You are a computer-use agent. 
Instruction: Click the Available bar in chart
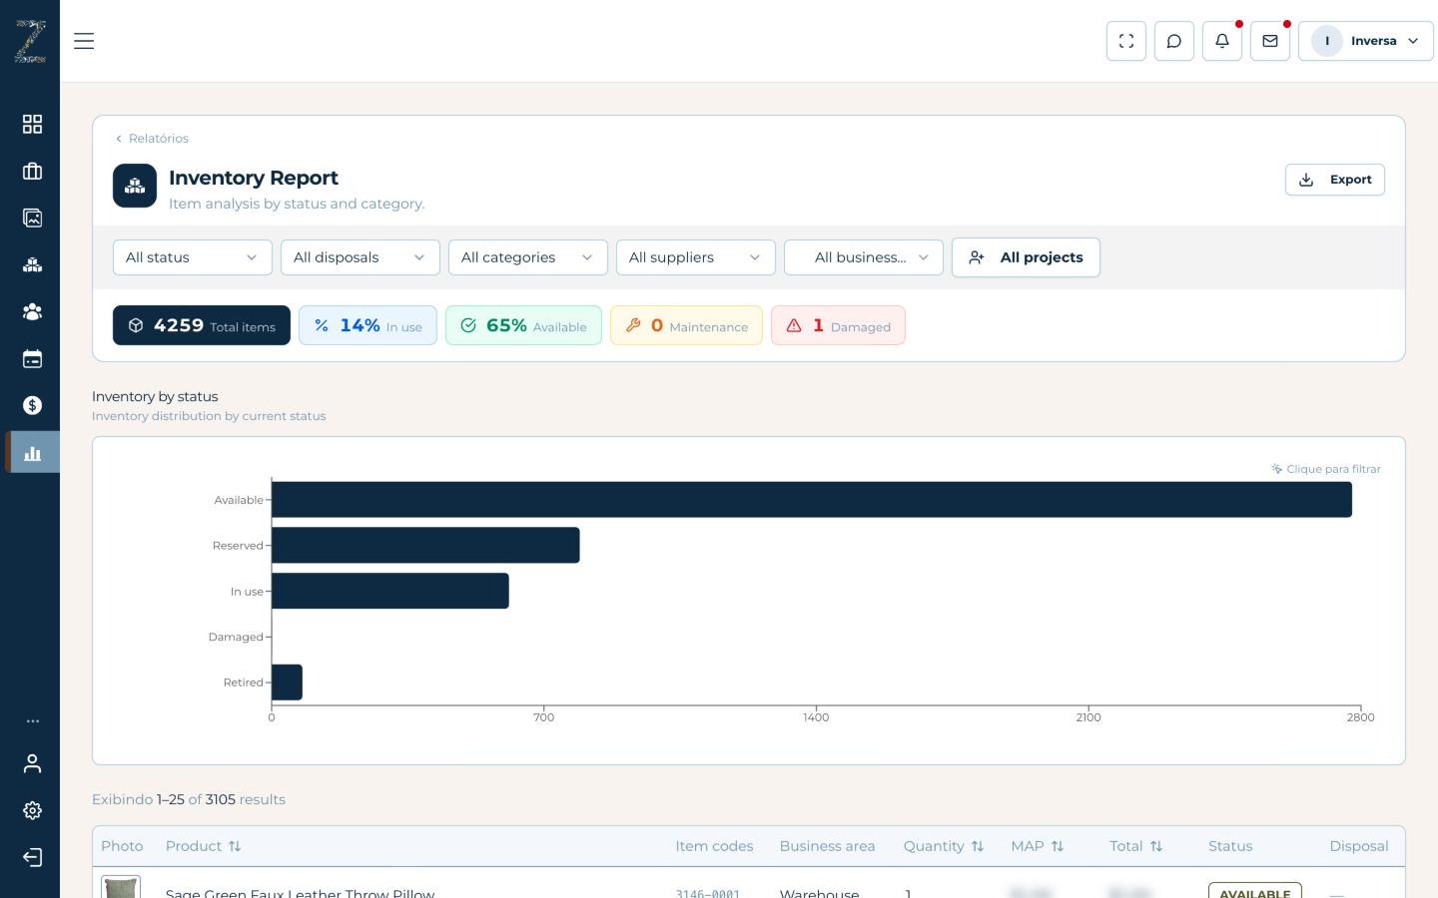pyautogui.click(x=812, y=500)
